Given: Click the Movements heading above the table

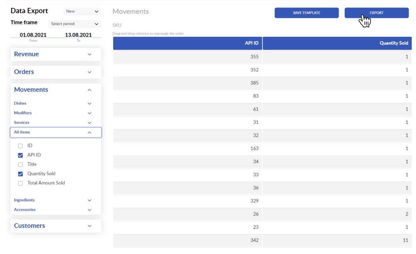Looking at the screenshot, I should pyautogui.click(x=131, y=12).
